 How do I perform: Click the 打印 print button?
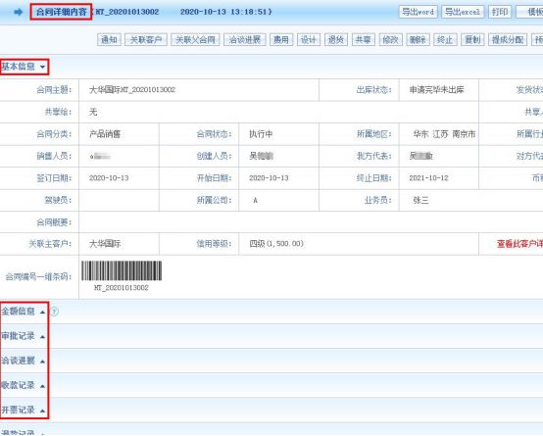coord(500,12)
